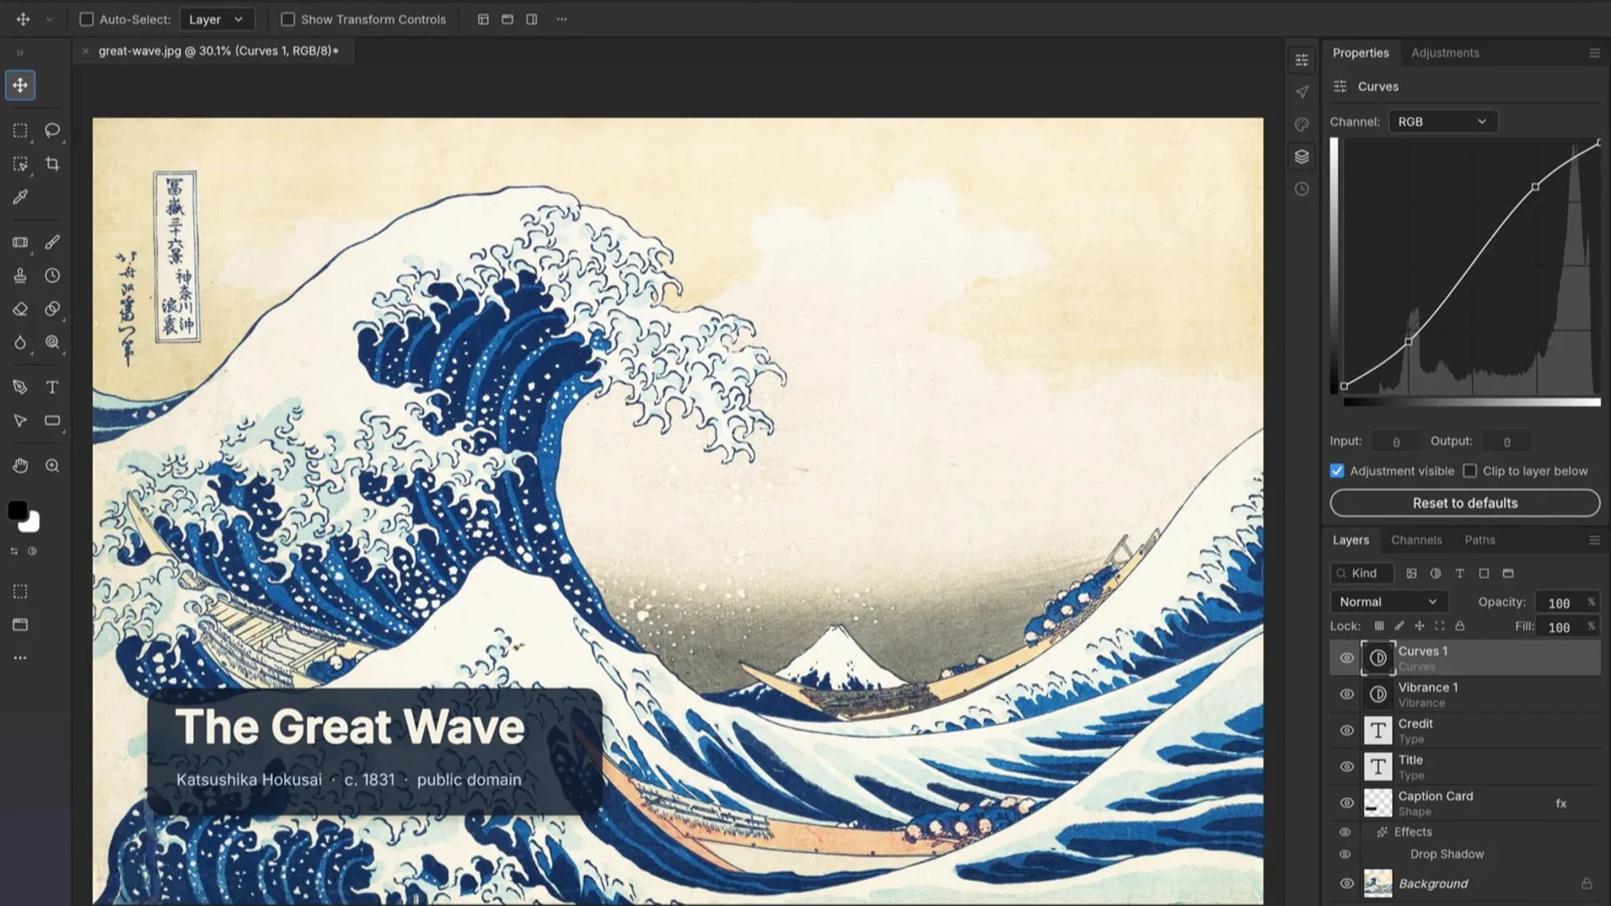Viewport: 1611px width, 906px height.
Task: Open the Layers panel menu
Action: tap(1594, 540)
